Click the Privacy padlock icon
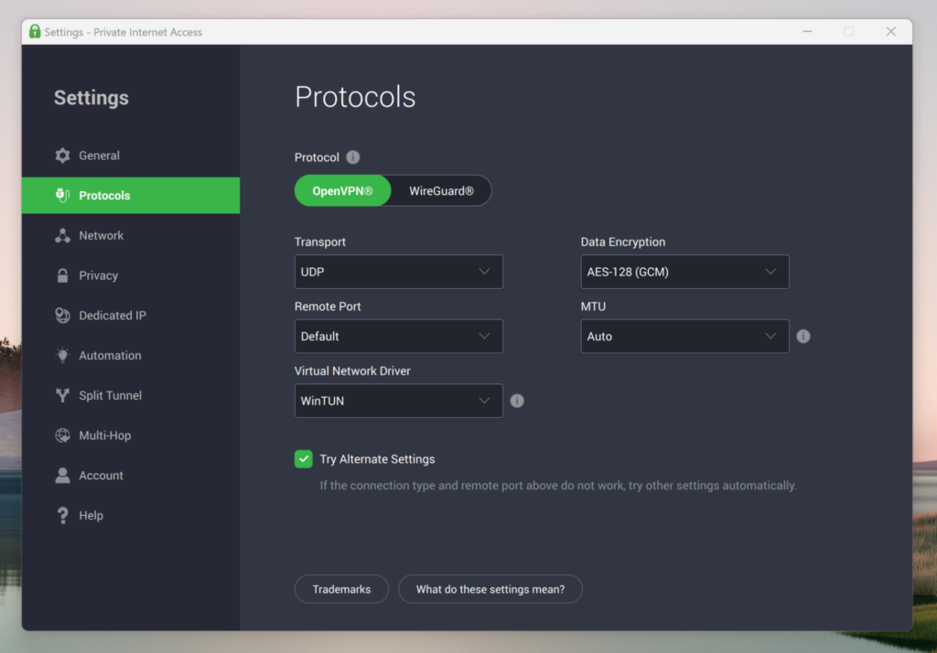The height and width of the screenshot is (653, 937). click(x=62, y=275)
